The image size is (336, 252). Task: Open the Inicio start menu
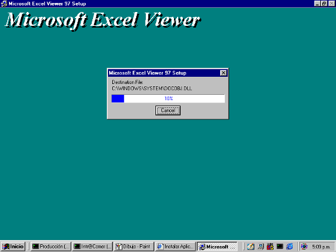pos(13,247)
